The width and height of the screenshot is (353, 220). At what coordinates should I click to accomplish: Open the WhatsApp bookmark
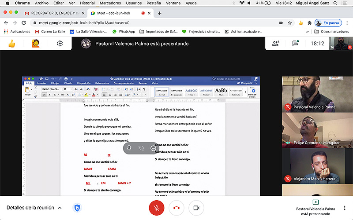click(124, 32)
